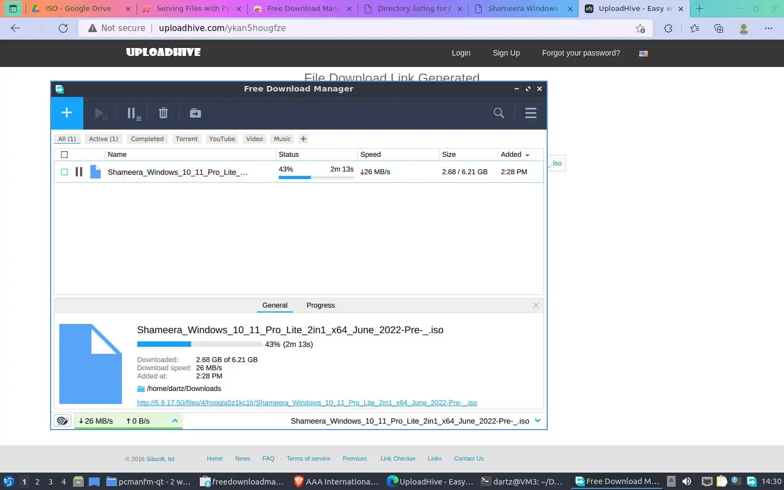Select the US flag language icon

coord(644,53)
